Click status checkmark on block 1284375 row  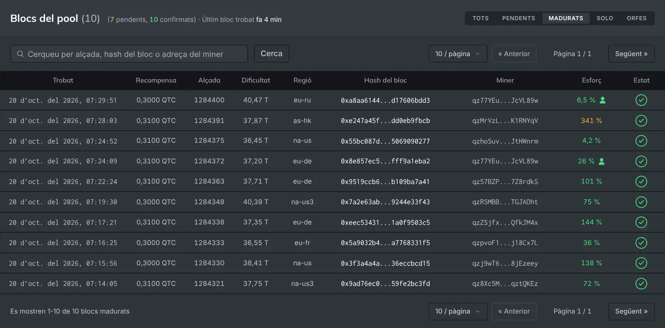641,141
